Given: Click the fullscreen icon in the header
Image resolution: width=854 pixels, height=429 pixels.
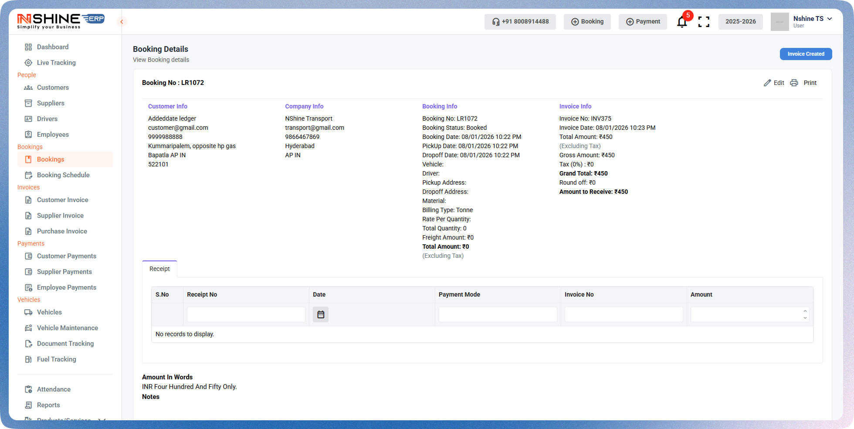Looking at the screenshot, I should tap(704, 22).
